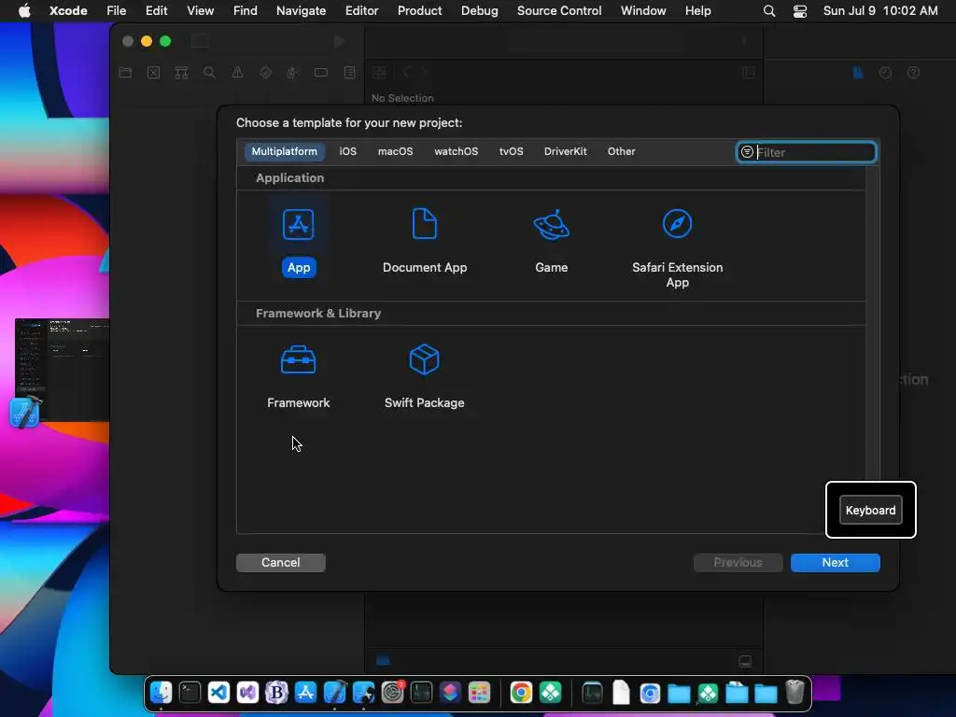Click the date and time in menu bar

pyautogui.click(x=880, y=11)
